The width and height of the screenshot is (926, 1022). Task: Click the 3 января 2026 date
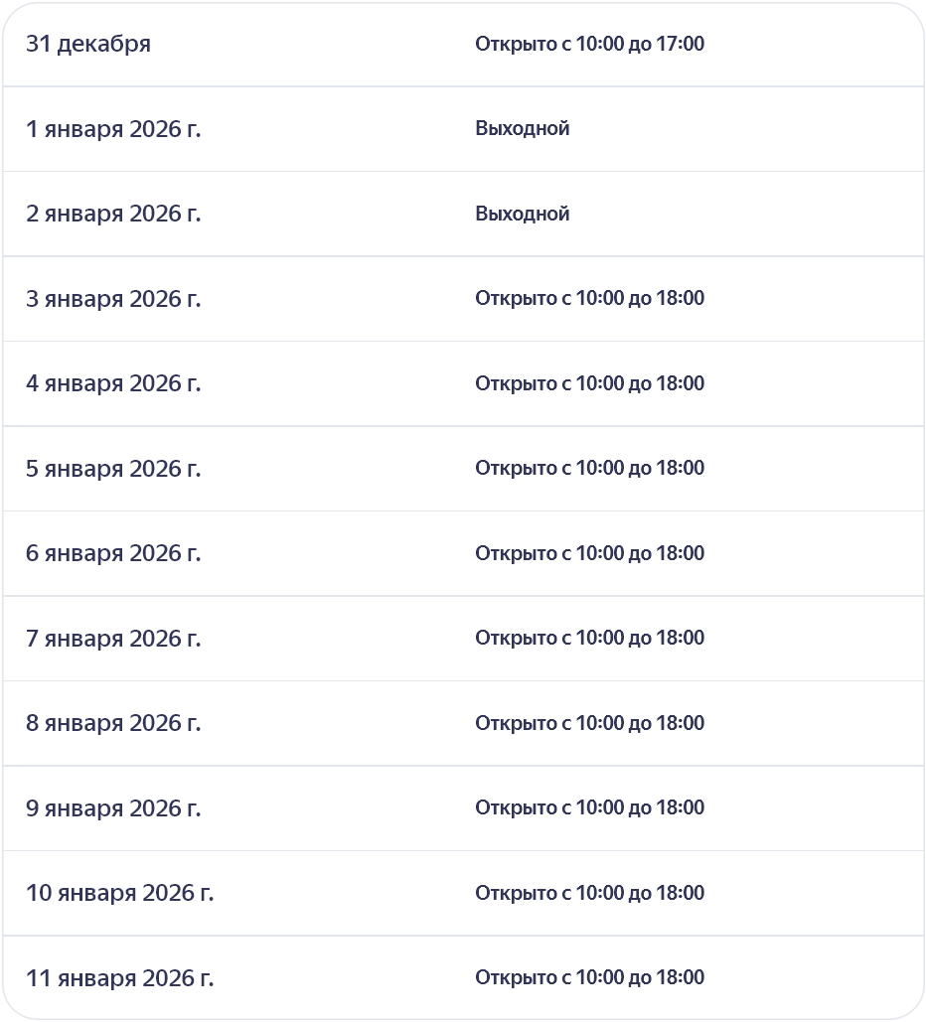point(113,299)
